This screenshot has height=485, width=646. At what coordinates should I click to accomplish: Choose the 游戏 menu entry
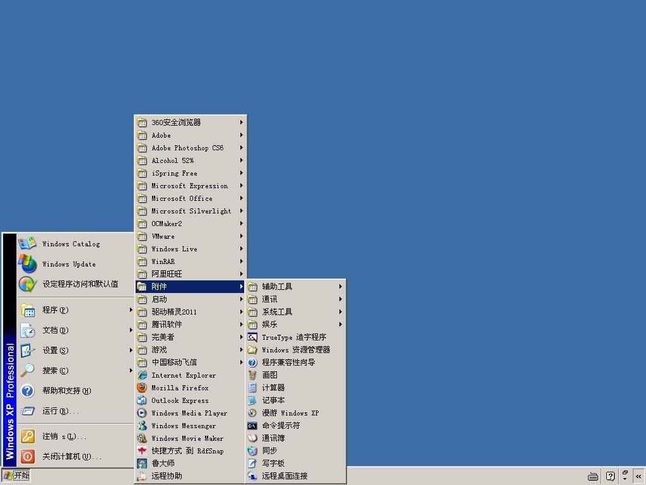click(191, 350)
